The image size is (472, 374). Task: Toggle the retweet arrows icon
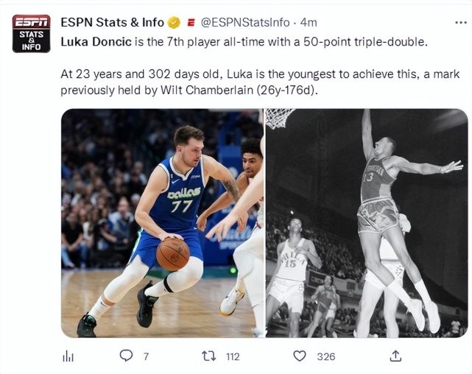[x=208, y=356]
